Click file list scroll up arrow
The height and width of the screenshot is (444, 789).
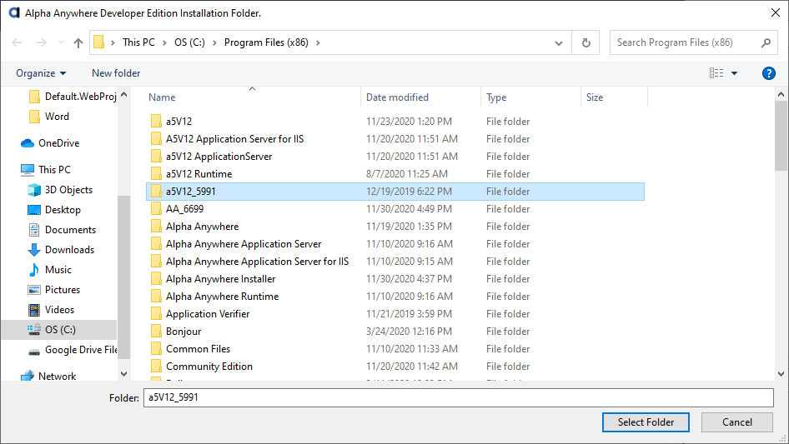coord(781,94)
